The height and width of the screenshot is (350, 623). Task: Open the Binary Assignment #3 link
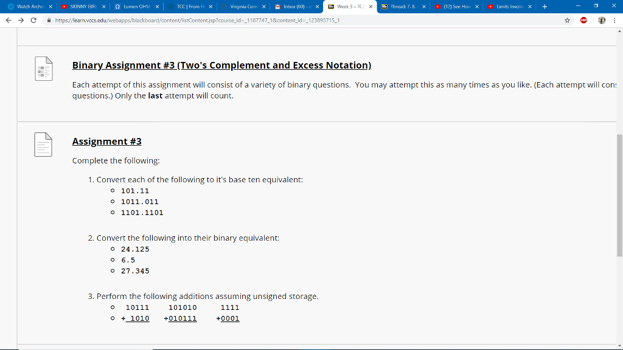221,65
